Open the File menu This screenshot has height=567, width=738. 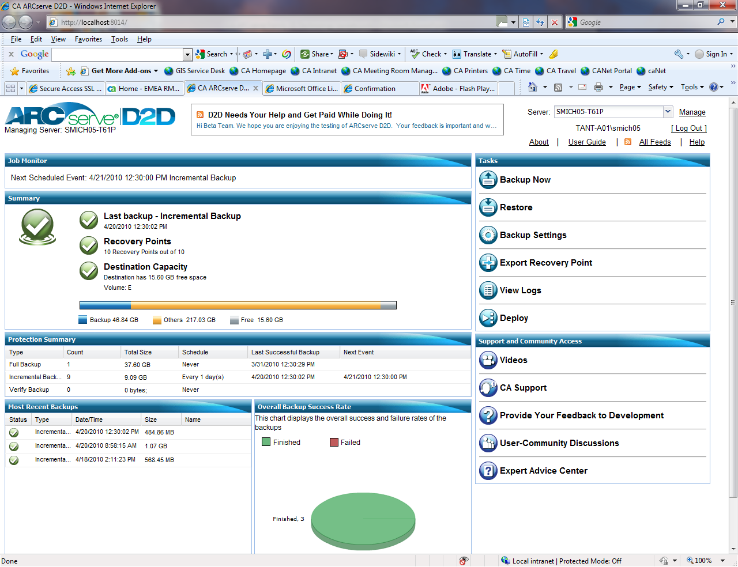(x=16, y=39)
